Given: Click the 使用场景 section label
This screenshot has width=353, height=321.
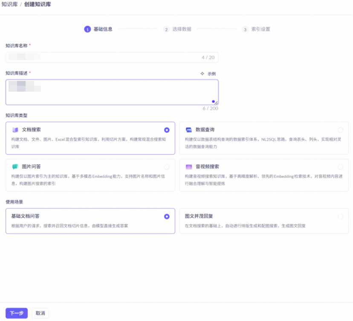Looking at the screenshot, I should click(14, 202).
